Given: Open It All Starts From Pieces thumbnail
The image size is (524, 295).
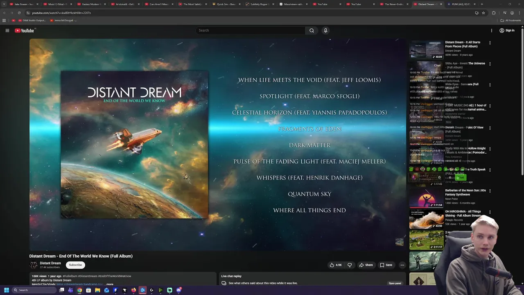Looking at the screenshot, I should pyautogui.click(x=426, y=50).
